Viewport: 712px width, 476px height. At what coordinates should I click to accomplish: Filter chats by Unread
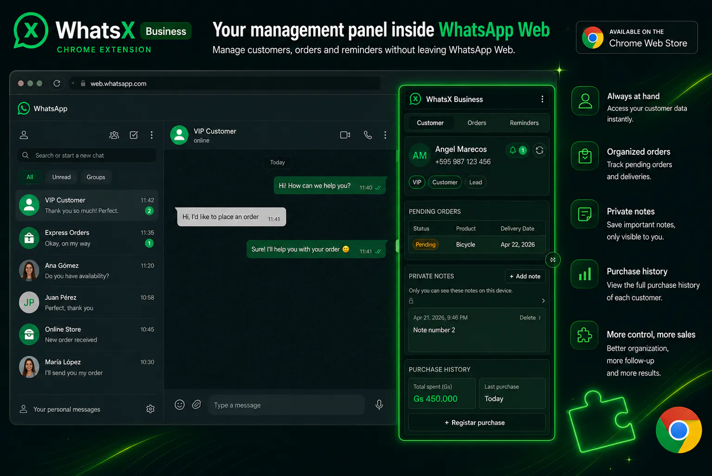coord(61,177)
